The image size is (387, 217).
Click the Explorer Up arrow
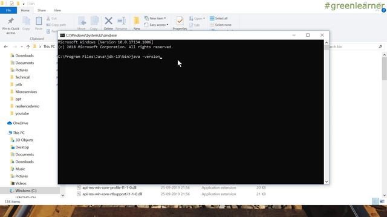click(x=28, y=47)
